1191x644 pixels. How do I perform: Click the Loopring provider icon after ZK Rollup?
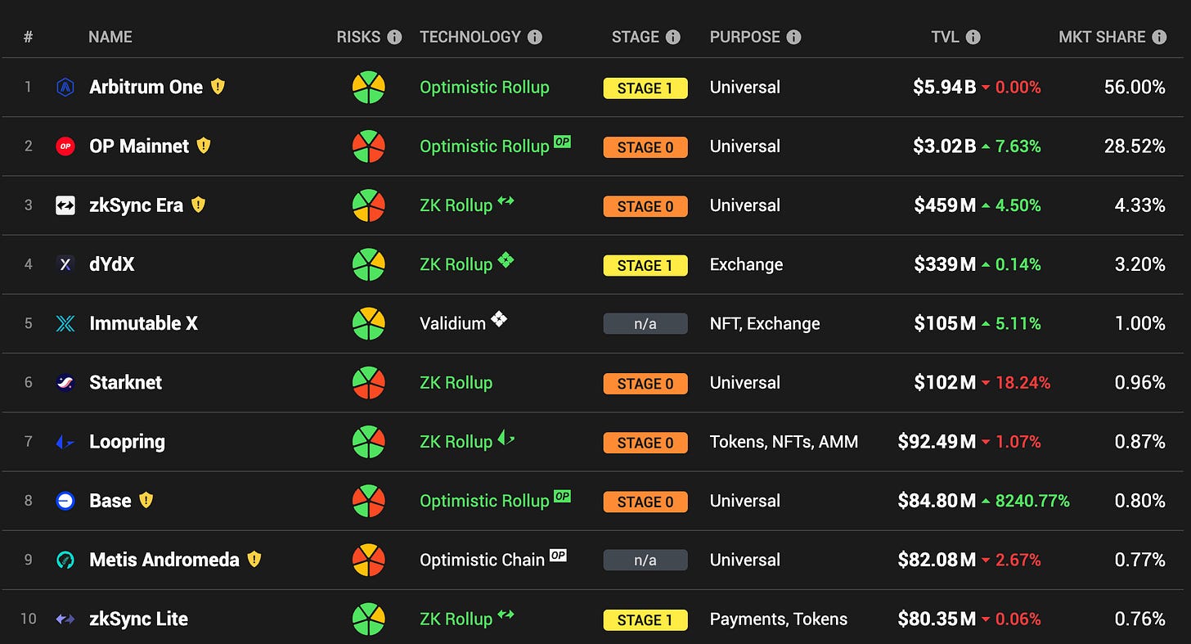pos(506,438)
